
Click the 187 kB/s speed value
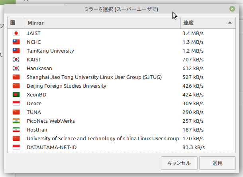coord(193,130)
